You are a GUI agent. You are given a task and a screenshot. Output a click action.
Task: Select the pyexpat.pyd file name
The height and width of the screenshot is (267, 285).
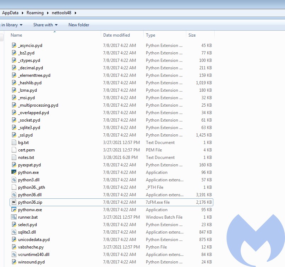[29, 165]
